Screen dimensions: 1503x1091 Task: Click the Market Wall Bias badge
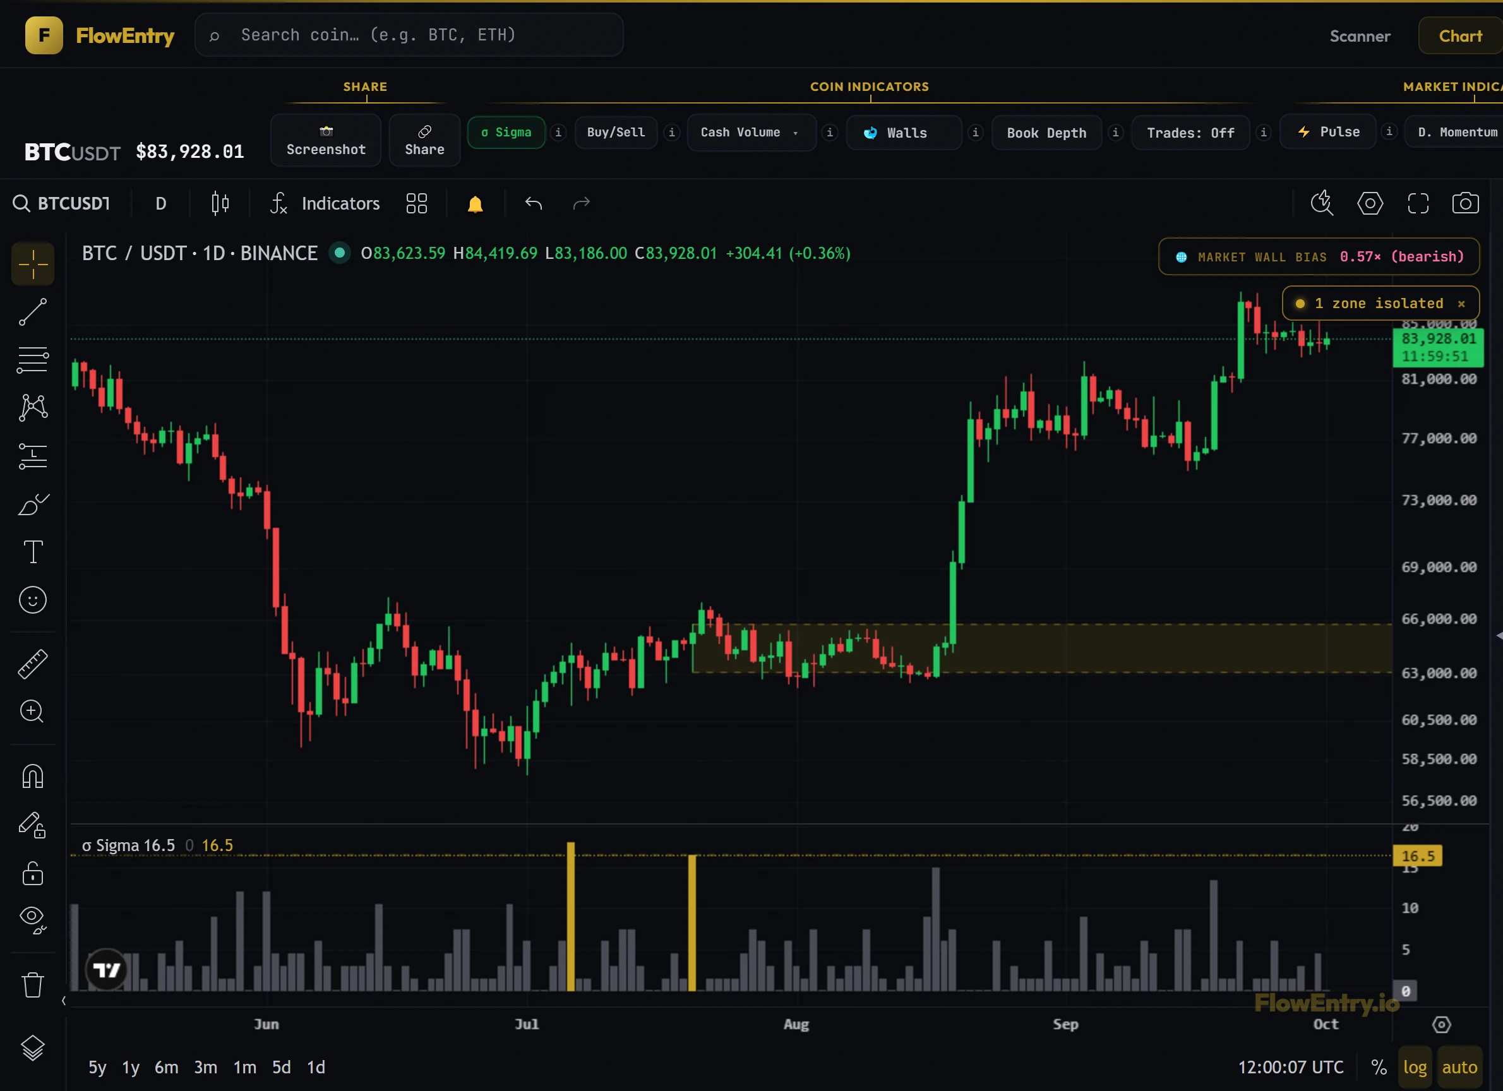[x=1319, y=256]
